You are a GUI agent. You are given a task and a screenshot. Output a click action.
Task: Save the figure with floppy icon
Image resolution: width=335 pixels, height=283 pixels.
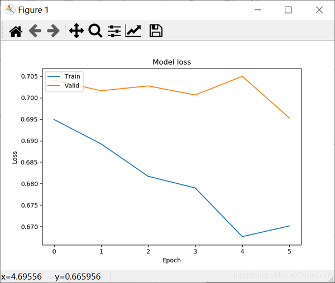click(156, 31)
